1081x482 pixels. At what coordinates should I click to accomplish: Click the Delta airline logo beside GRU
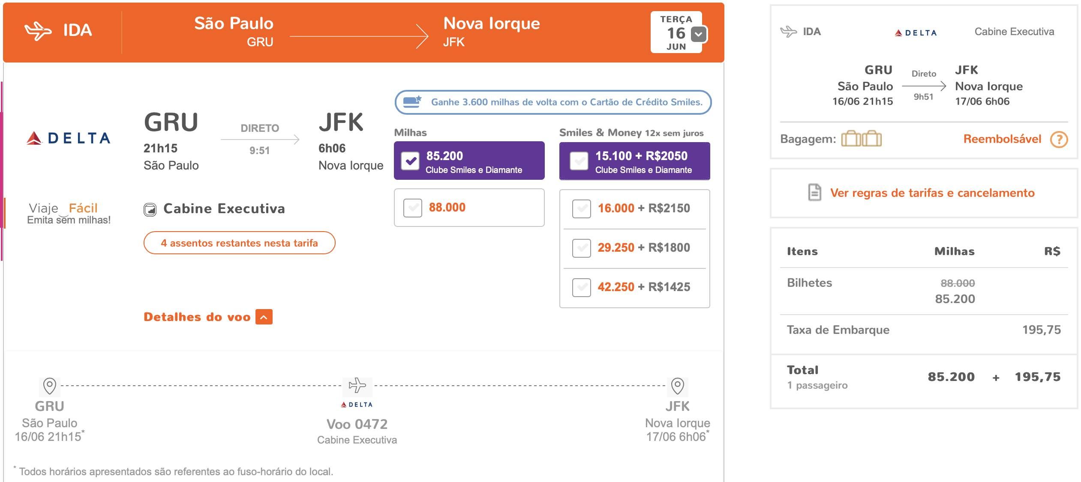click(x=69, y=138)
